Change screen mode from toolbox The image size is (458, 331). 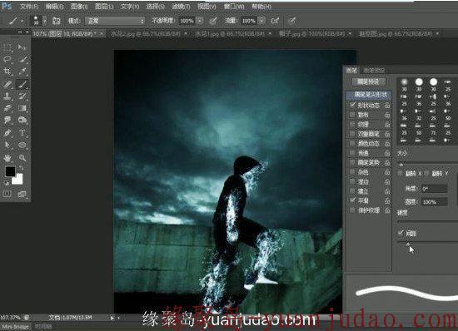coord(22,194)
